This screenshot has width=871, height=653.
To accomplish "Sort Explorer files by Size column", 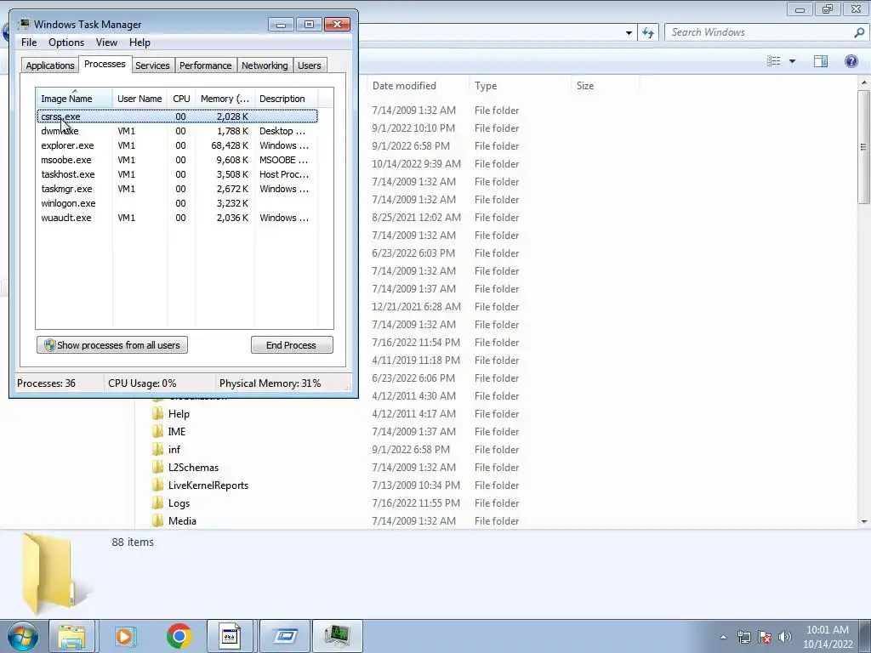I will pos(605,86).
